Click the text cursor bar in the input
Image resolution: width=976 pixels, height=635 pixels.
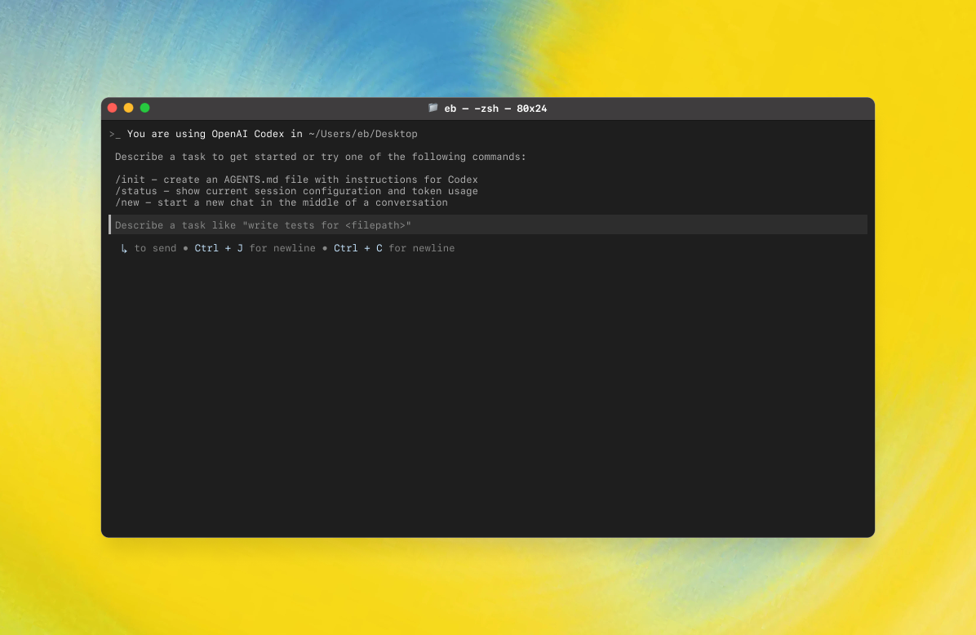coord(110,224)
